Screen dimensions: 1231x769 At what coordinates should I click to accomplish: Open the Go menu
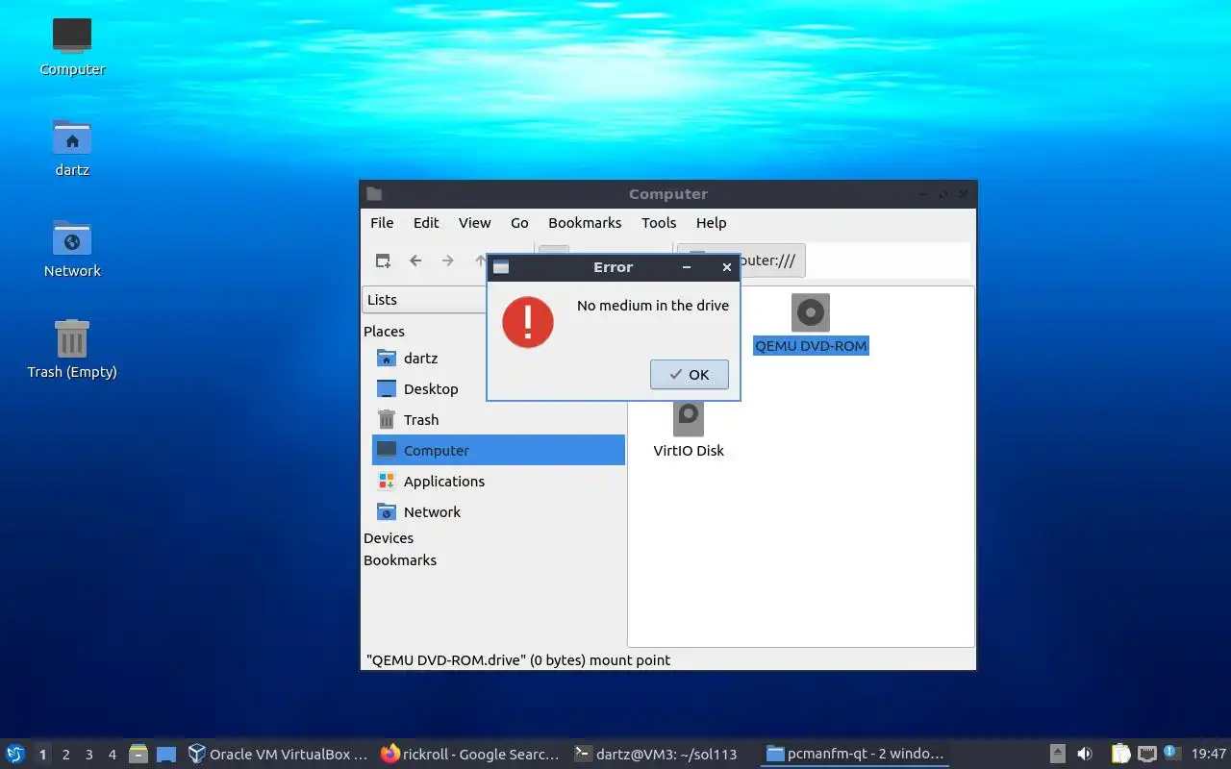click(519, 222)
